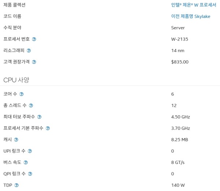Click help icon next to 총 스레드 수
Viewport: 220px width, 191px height.
point(31,105)
